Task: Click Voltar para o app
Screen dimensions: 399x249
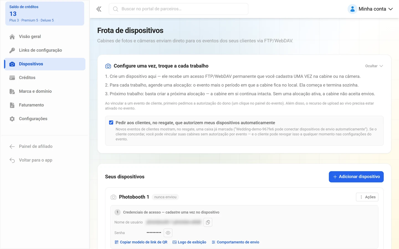Action: [45, 160]
